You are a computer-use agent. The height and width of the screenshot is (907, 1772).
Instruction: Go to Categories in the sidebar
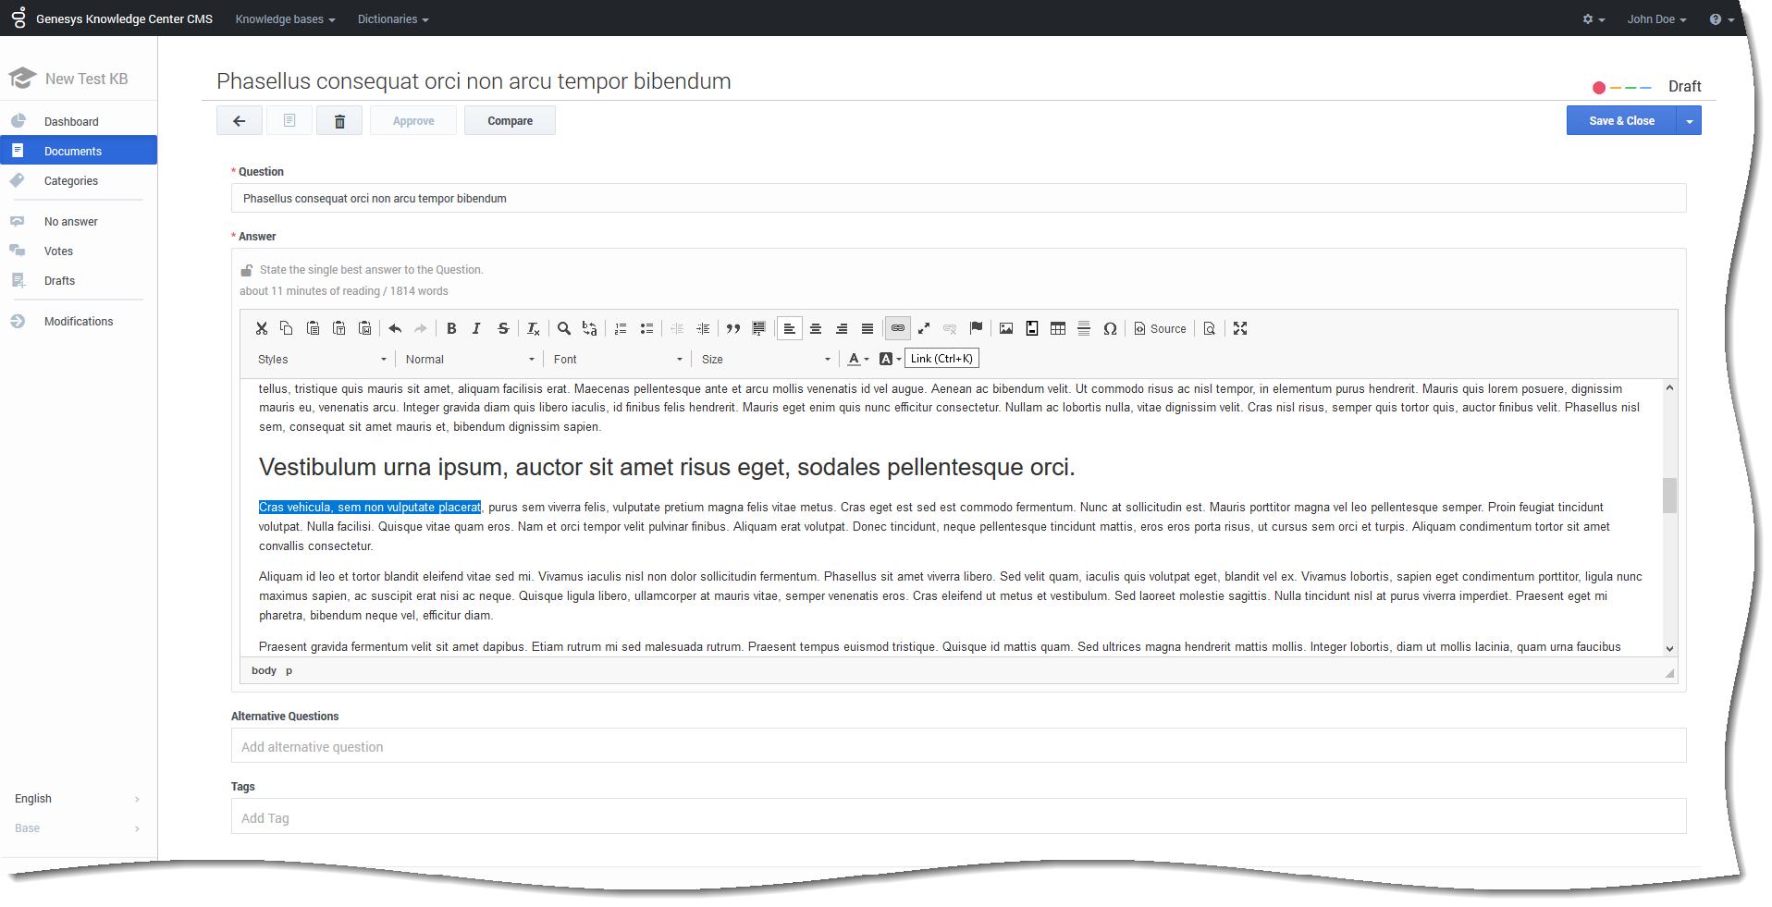[71, 181]
